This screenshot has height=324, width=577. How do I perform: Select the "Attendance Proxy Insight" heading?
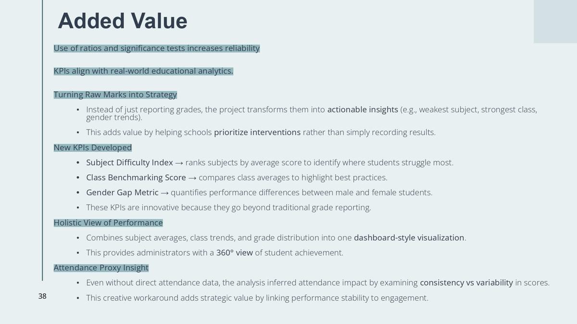coord(101,268)
